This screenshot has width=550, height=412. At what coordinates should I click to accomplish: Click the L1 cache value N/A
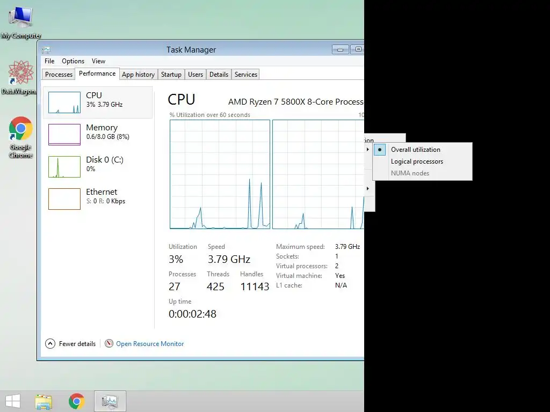(x=341, y=285)
